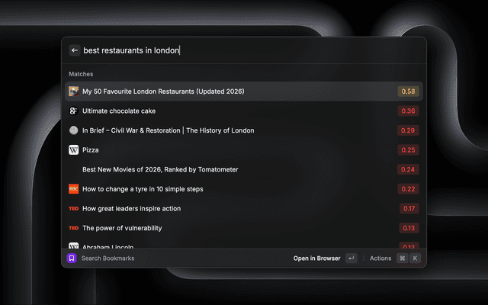This screenshot has width=488, height=305.
Task: Click the Command key shortcut icon
Action: pyautogui.click(x=402, y=258)
